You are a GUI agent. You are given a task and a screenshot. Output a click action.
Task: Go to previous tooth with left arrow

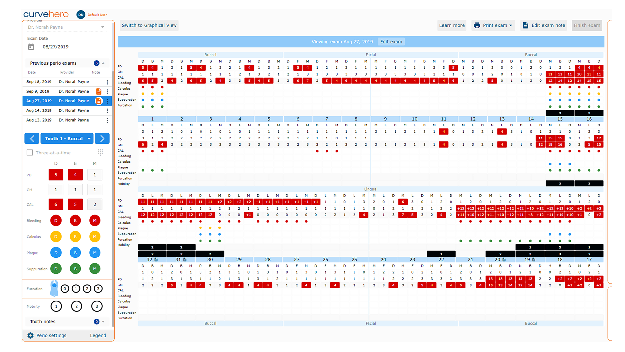click(x=32, y=139)
